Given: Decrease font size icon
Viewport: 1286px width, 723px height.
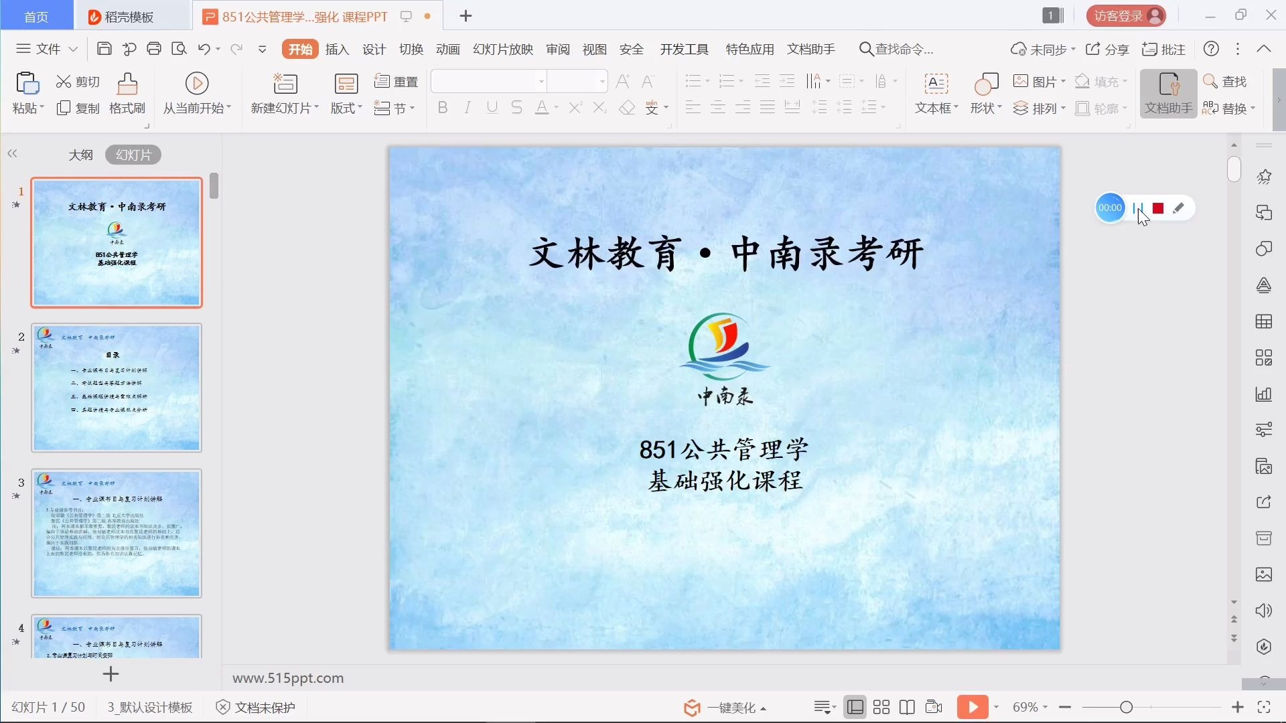Looking at the screenshot, I should tap(648, 82).
